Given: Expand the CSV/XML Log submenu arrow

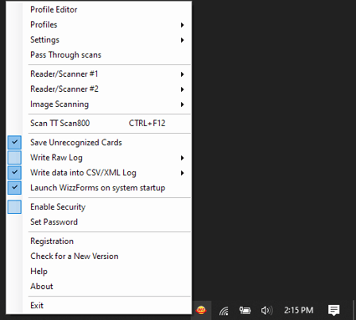Looking at the screenshot, I should 182,173.
